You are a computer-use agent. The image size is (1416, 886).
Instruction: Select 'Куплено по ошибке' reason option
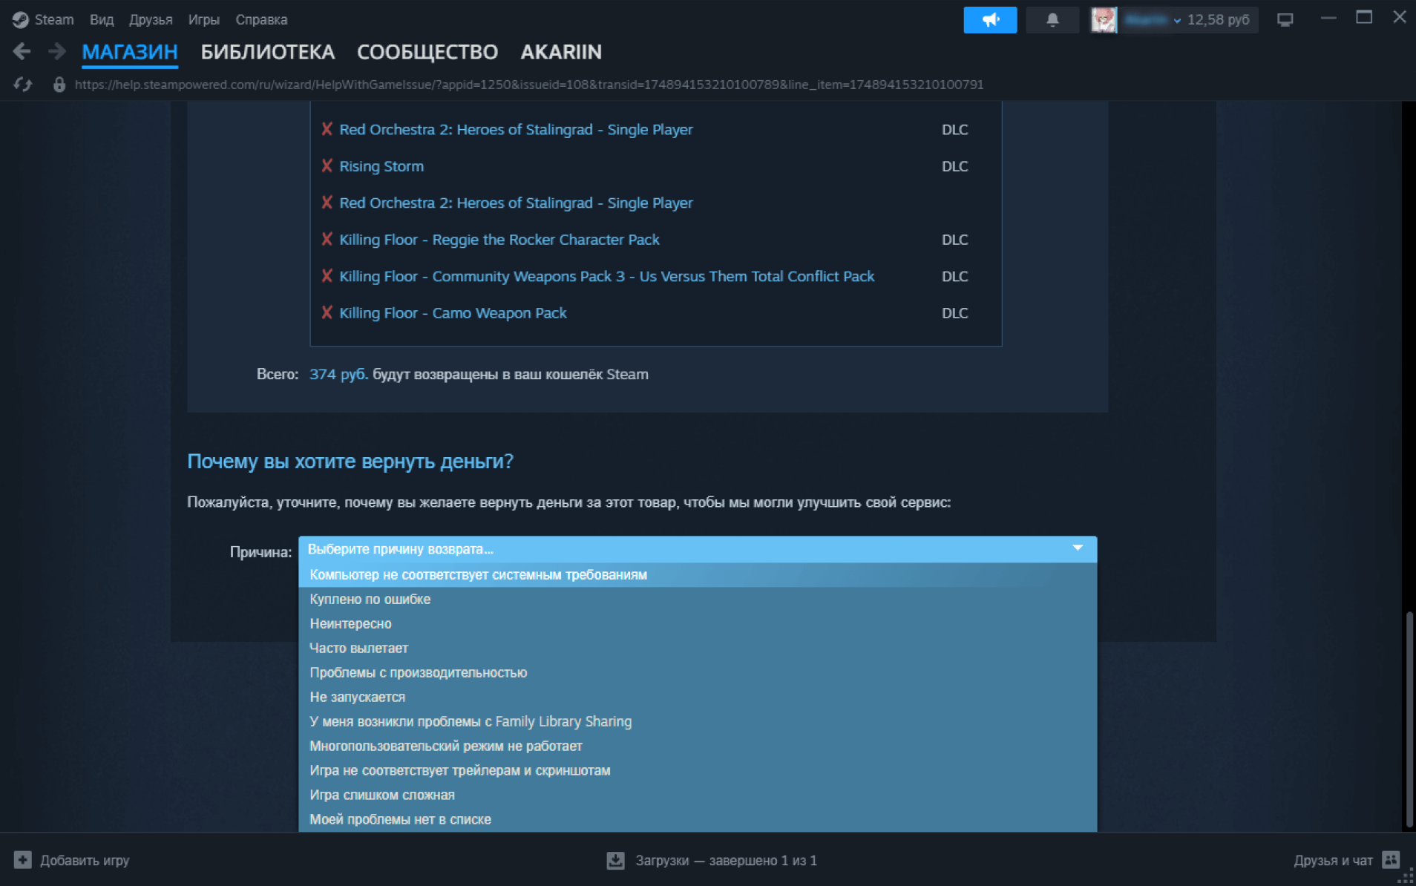(370, 599)
